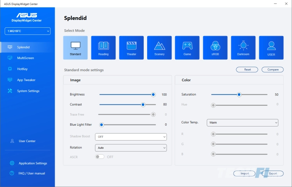This screenshot has height=187, width=292.
Task: Click the R color slider handle
Action: coord(213,134)
